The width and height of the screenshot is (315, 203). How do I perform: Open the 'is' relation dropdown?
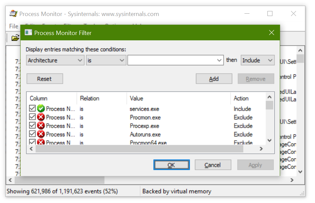[x=106, y=60]
